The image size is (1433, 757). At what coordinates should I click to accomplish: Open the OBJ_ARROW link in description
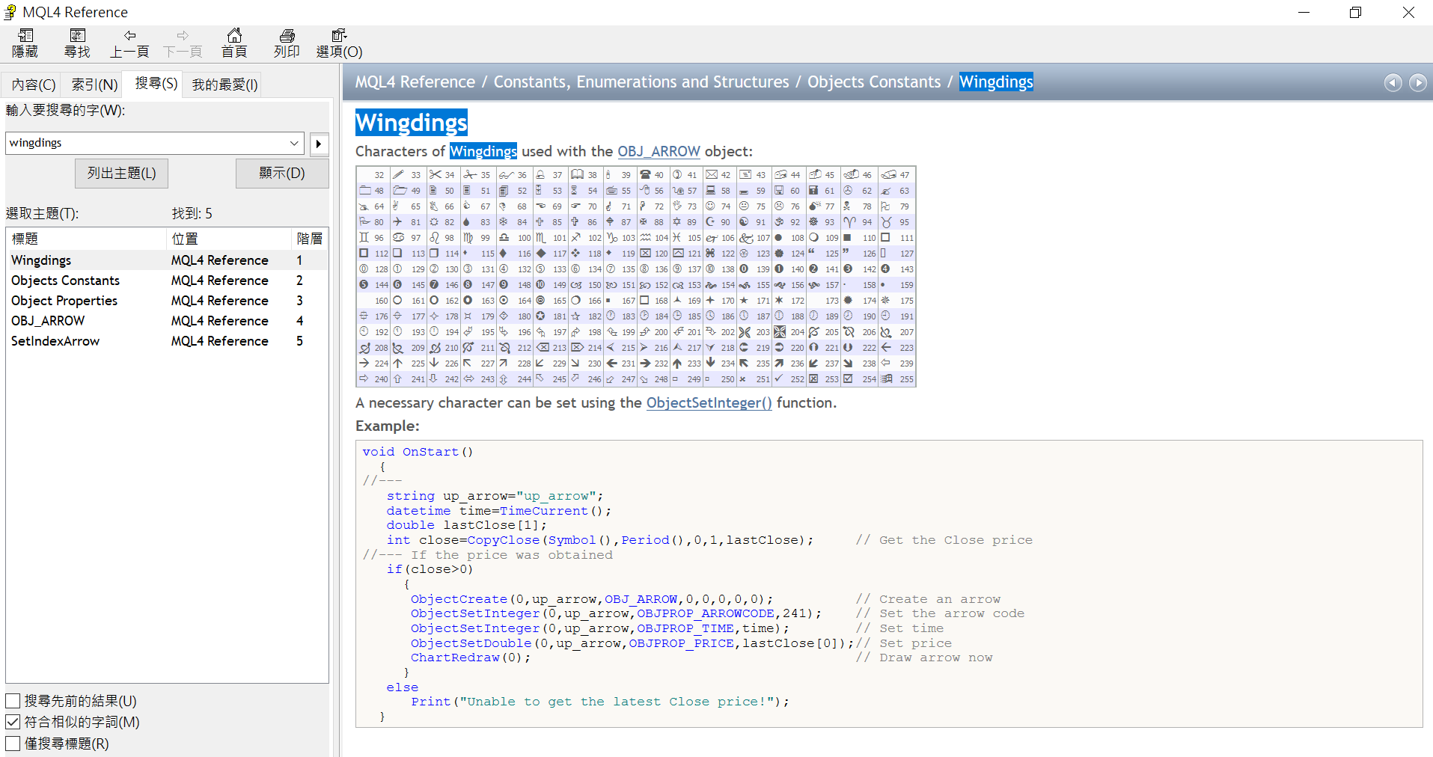[x=659, y=151]
